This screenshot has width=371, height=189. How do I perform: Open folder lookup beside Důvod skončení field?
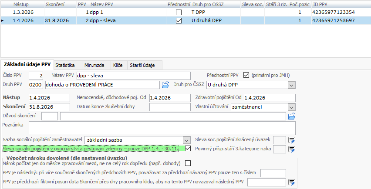pyautogui.click(x=292, y=116)
